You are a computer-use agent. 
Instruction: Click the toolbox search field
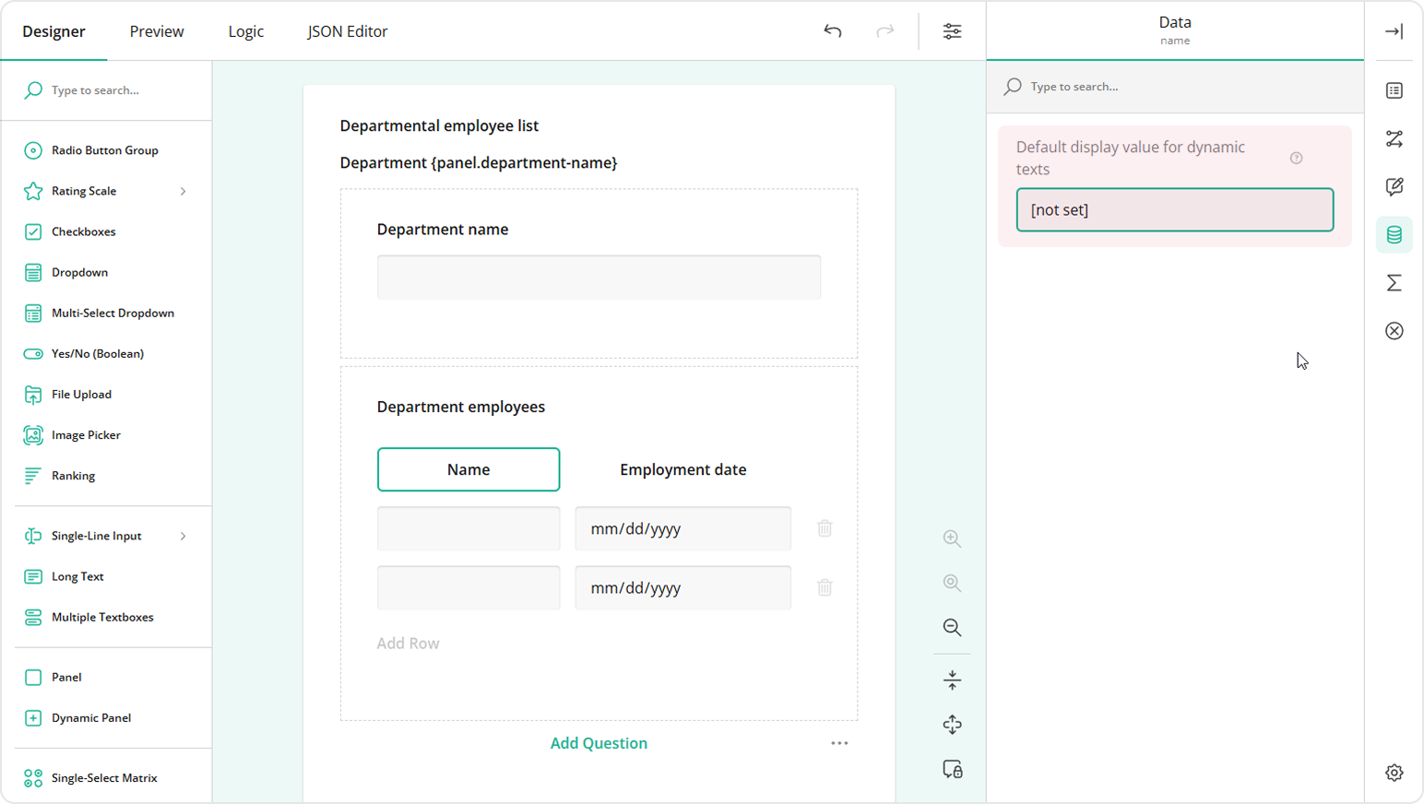106,89
